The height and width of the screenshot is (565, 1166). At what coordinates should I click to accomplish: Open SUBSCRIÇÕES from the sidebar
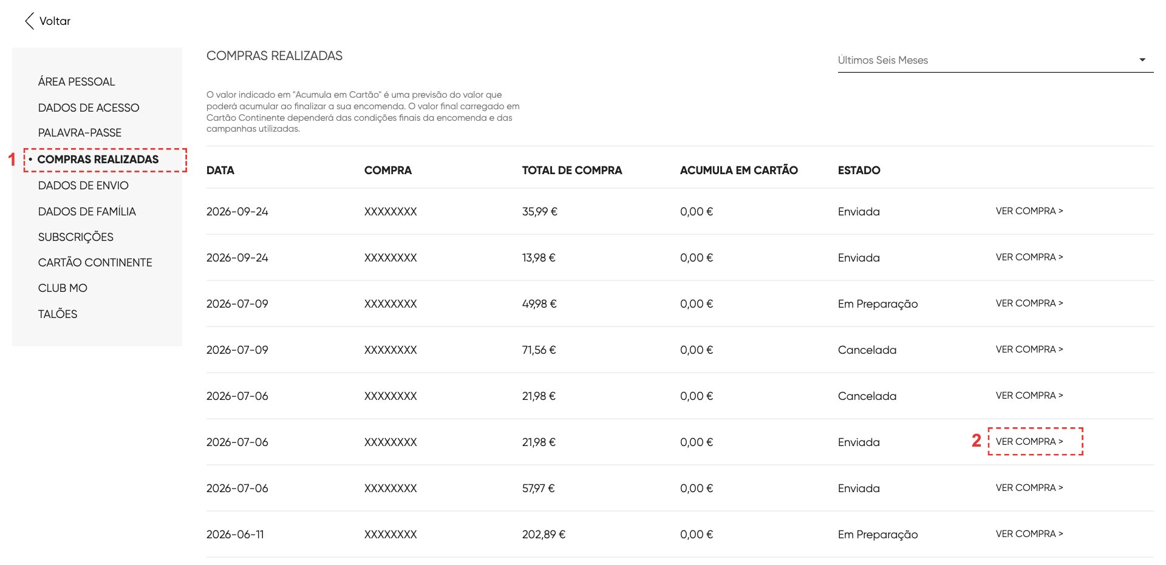(76, 237)
